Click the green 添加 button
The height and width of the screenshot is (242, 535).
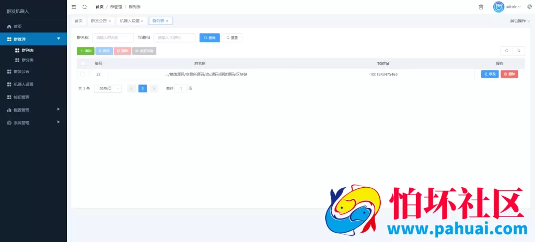click(x=85, y=51)
